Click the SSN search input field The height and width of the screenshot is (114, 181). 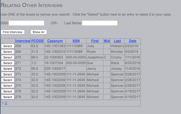click(x=26, y=23)
